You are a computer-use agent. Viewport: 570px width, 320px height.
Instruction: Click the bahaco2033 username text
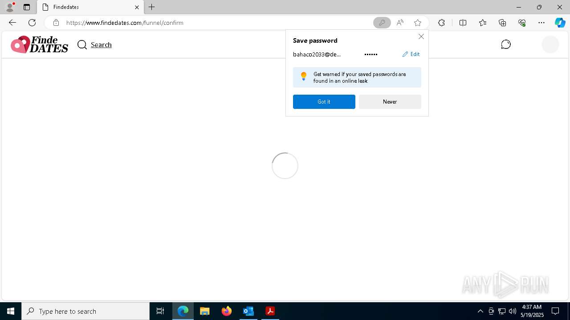317,54
